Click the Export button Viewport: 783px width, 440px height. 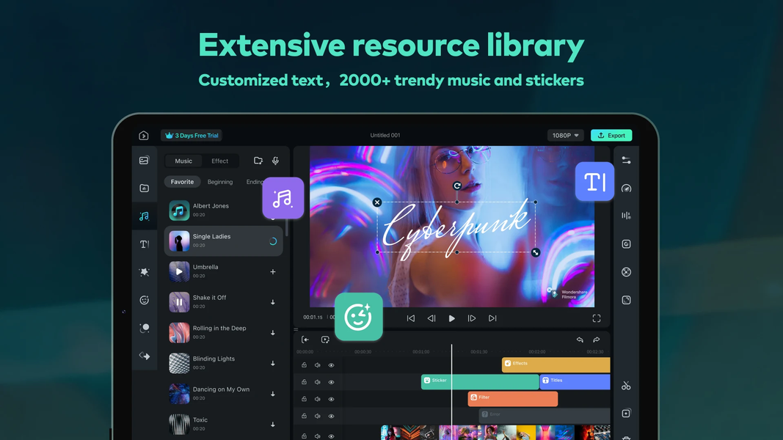[611, 135]
